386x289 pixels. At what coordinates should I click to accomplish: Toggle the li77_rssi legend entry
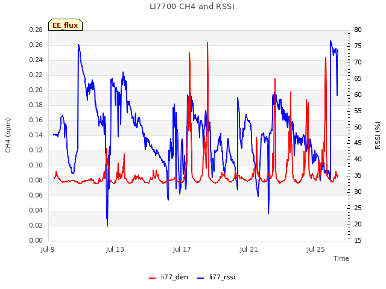point(216,277)
